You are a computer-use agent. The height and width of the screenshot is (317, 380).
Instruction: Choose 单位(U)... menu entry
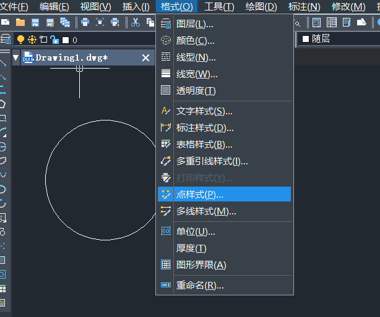coord(224,232)
